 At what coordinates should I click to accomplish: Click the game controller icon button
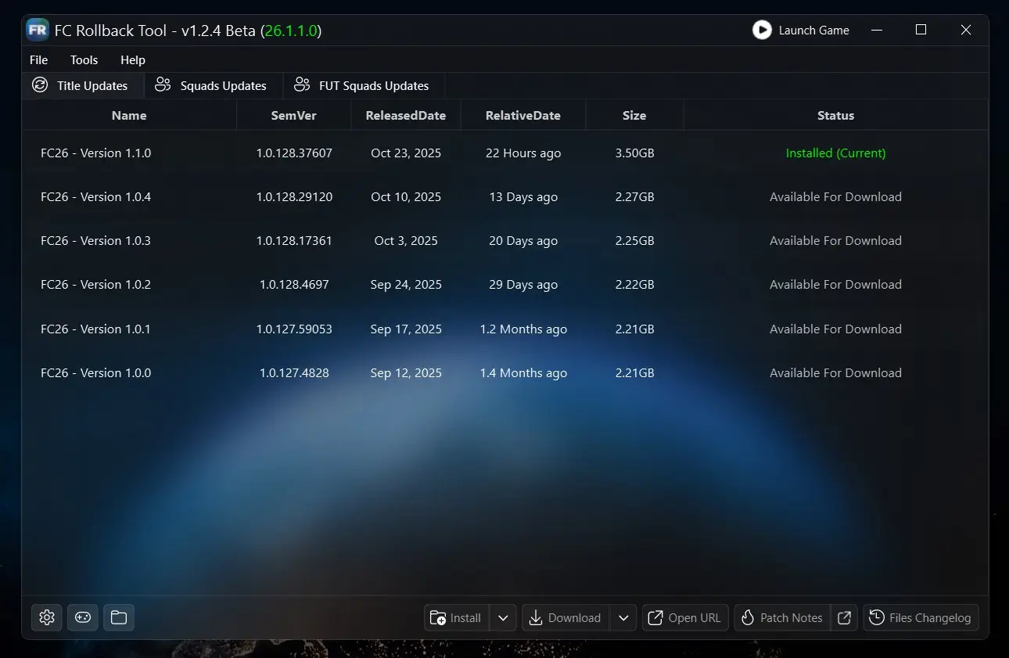83,617
